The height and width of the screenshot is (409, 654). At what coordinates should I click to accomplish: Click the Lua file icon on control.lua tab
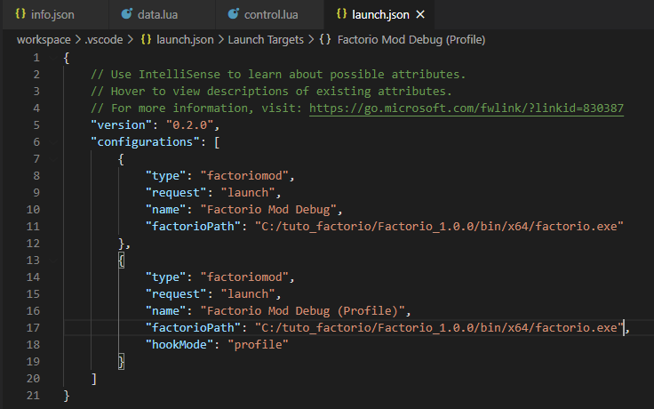[x=234, y=15]
